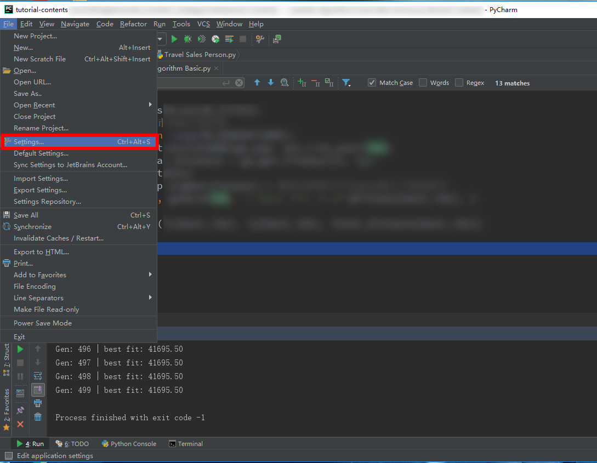
Task: Enable Regex search mode
Action: coord(459,83)
